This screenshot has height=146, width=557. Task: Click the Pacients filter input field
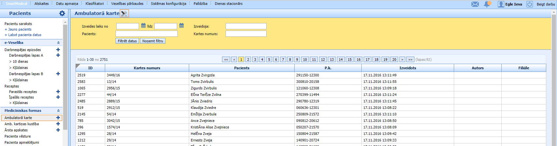[x=146, y=34]
